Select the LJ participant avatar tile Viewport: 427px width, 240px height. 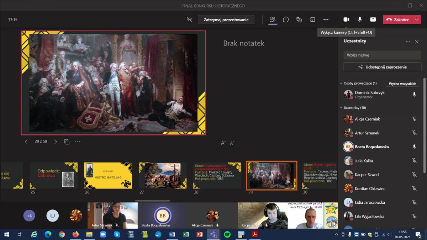point(53,215)
